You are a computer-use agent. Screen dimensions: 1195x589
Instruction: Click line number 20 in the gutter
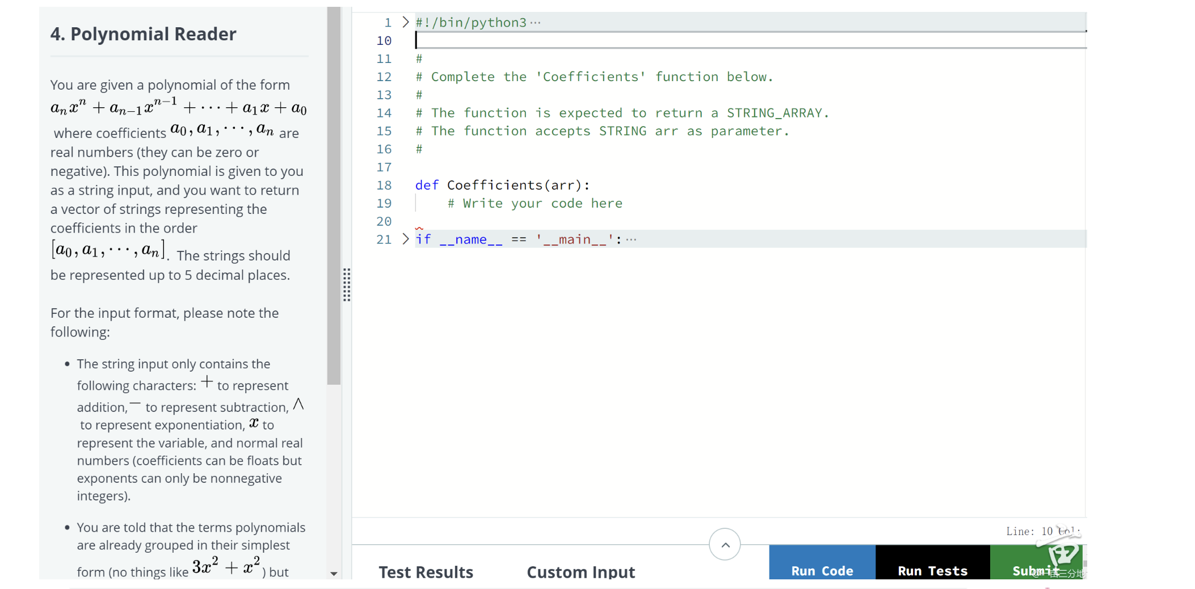pyautogui.click(x=384, y=221)
